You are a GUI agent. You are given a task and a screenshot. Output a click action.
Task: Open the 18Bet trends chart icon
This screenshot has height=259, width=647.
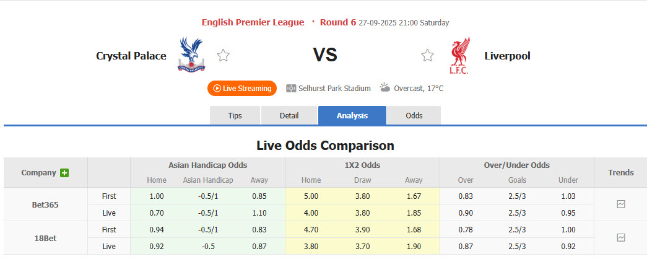tap(621, 237)
